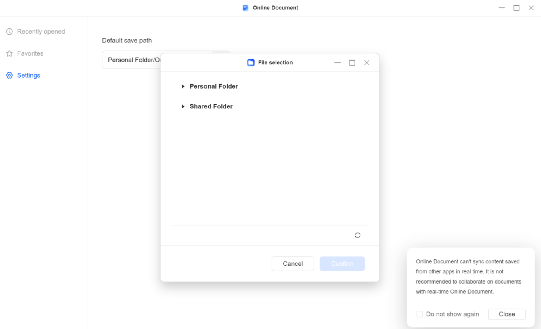Click the refresh icon in File selection dialog
This screenshot has width=541, height=329.
[358, 235]
